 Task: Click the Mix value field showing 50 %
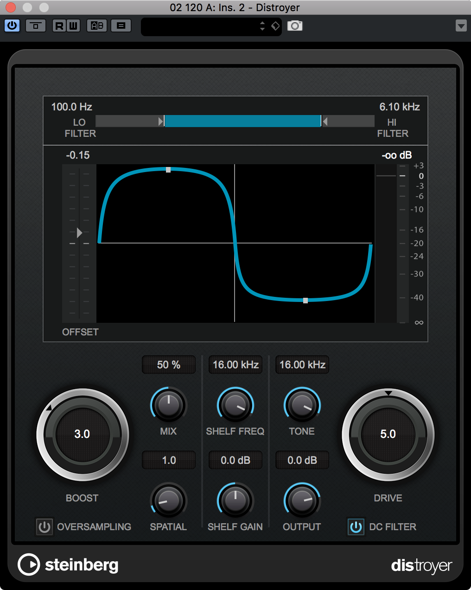(x=168, y=365)
